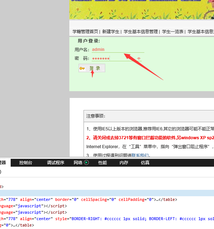The image size is (214, 229).
Task: Click the 联系我们 hyperlink
Action: [x=140, y=155]
